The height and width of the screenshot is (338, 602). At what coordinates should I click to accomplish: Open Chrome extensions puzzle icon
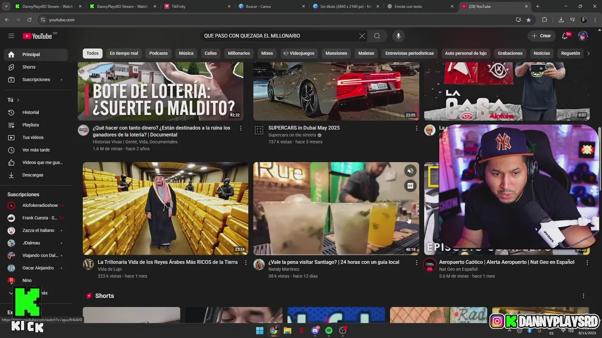coord(545,20)
